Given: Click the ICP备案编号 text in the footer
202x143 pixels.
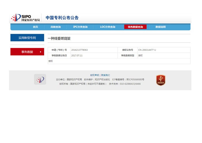Looking at the screenshot, I should pyautogui.click(x=128, y=79).
